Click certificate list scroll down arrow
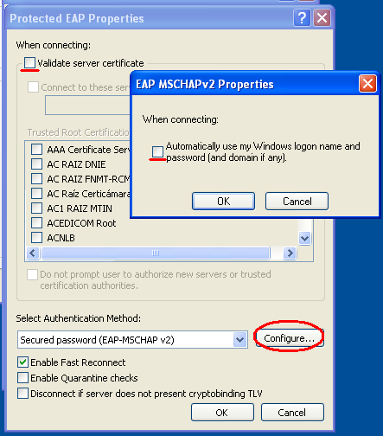This screenshot has width=383, height=436. [x=304, y=238]
